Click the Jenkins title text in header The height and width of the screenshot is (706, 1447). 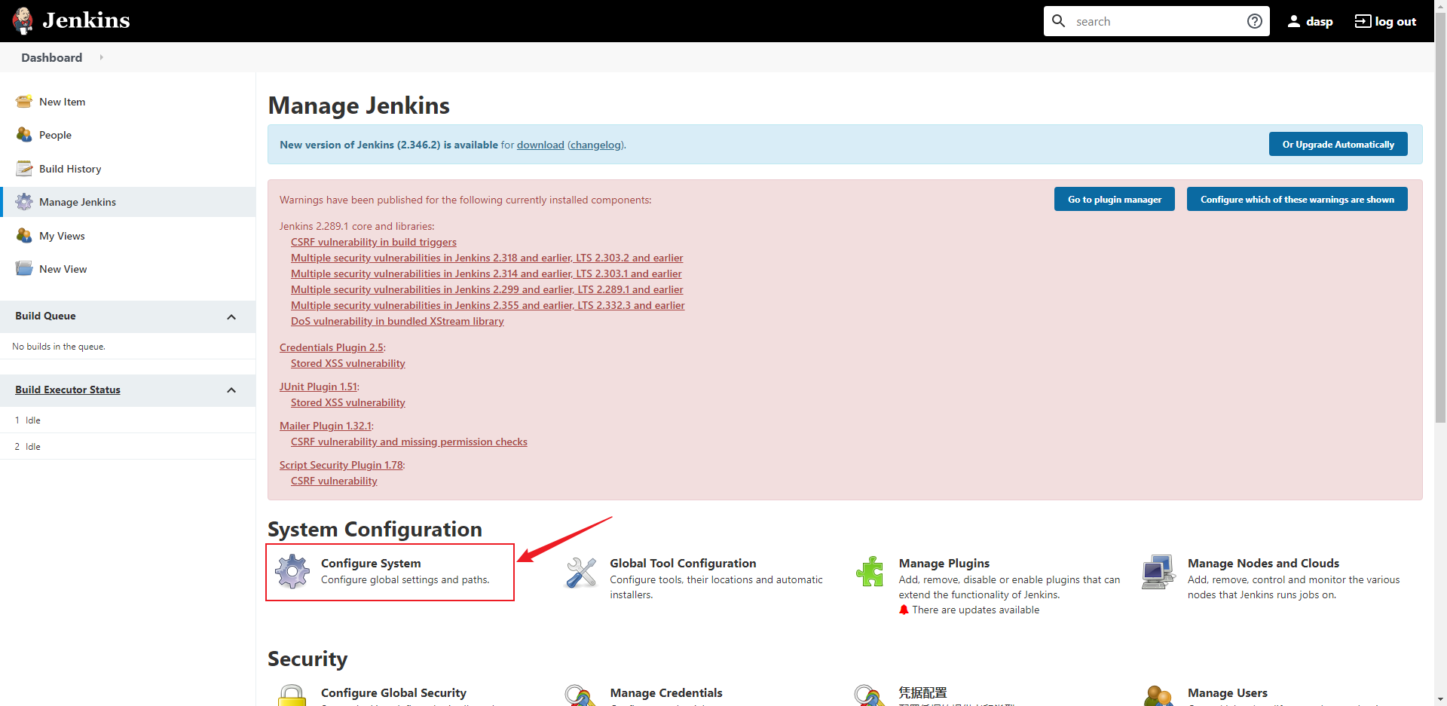86,20
